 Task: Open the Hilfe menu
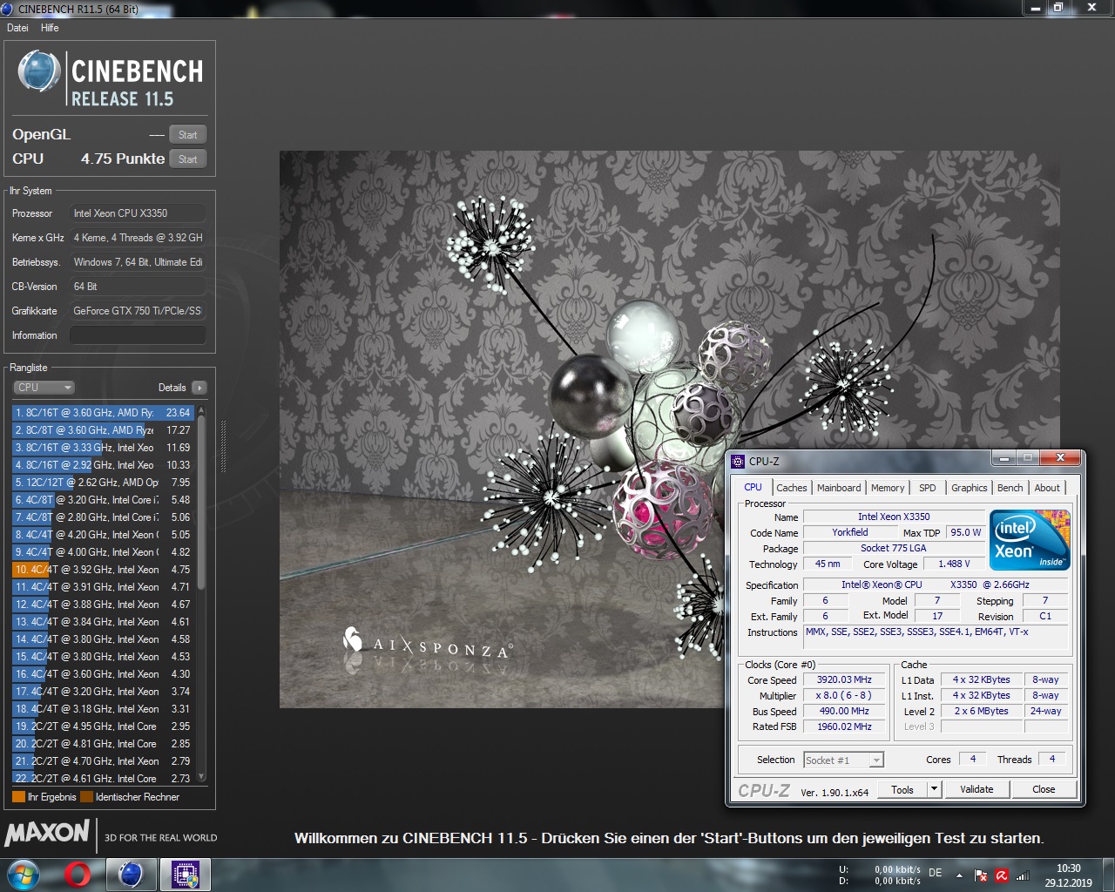tap(50, 28)
